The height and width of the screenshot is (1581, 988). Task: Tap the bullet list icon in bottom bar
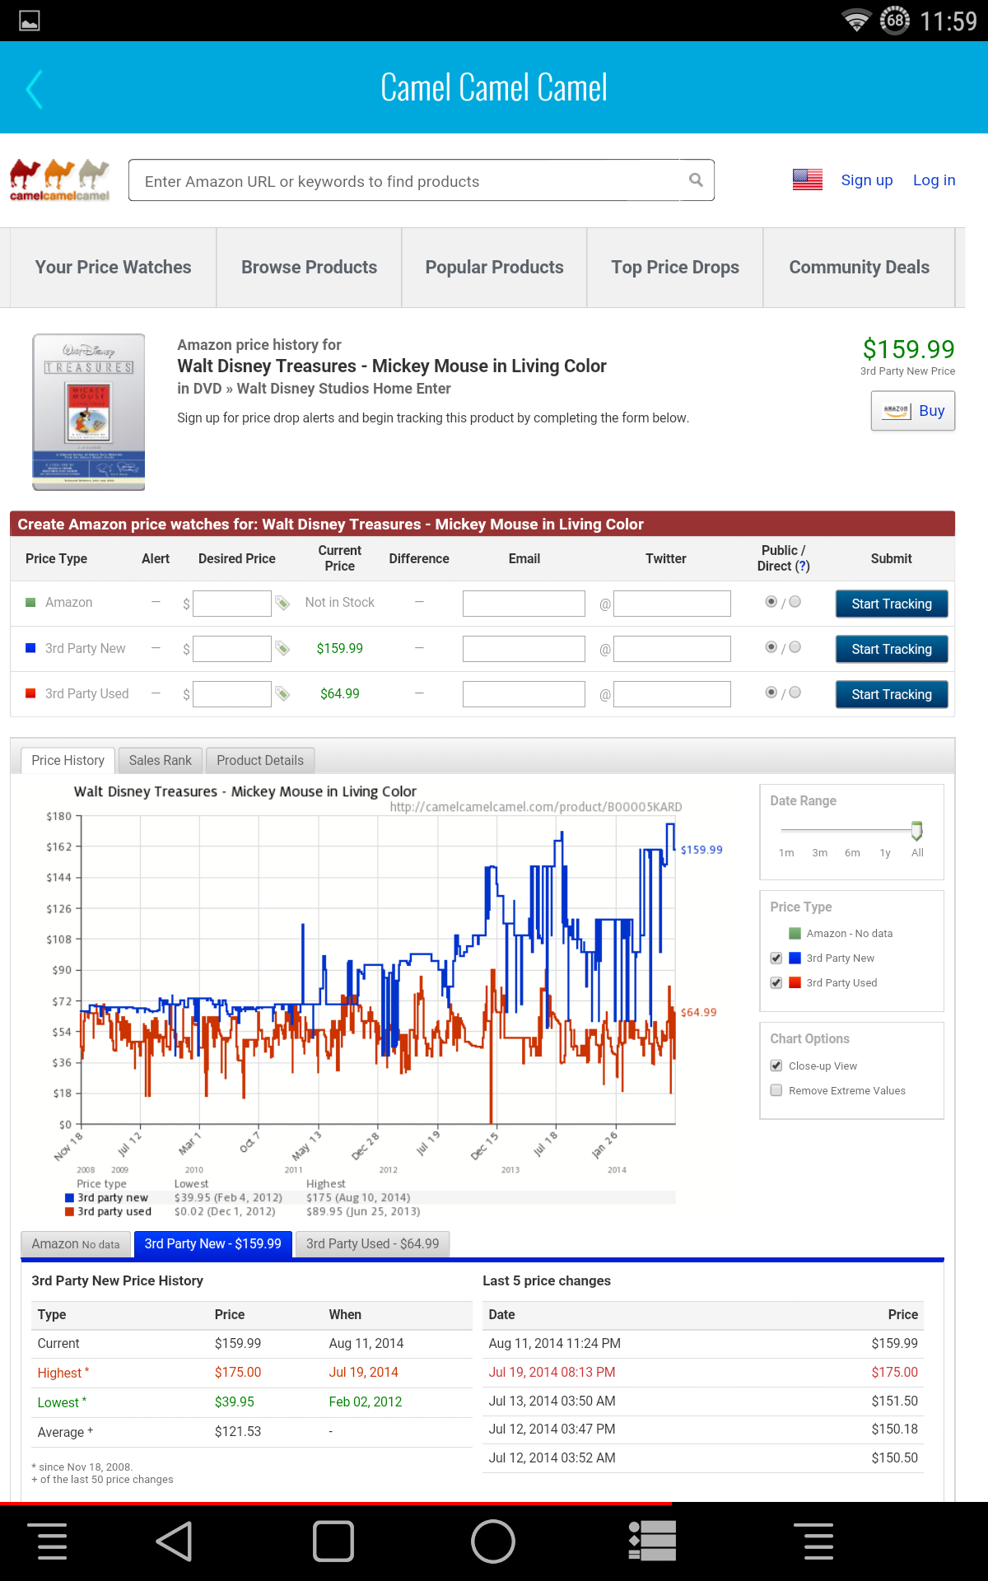click(652, 1541)
